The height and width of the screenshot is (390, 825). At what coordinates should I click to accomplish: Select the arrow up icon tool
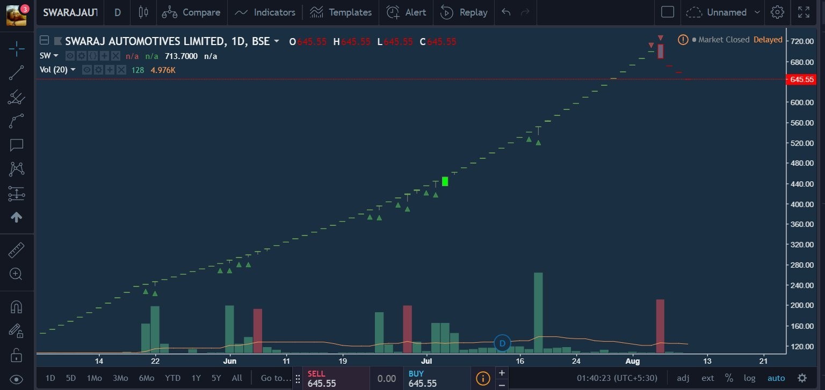click(x=16, y=217)
